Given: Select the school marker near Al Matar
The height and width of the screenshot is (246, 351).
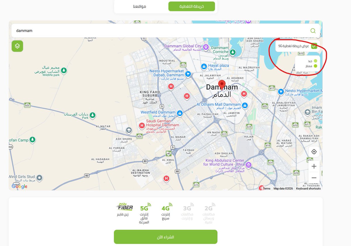Looking at the screenshot, I should pyautogui.click(x=128, y=130).
